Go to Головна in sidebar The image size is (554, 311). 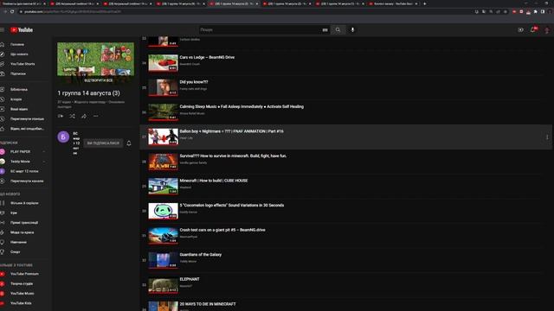tap(17, 44)
